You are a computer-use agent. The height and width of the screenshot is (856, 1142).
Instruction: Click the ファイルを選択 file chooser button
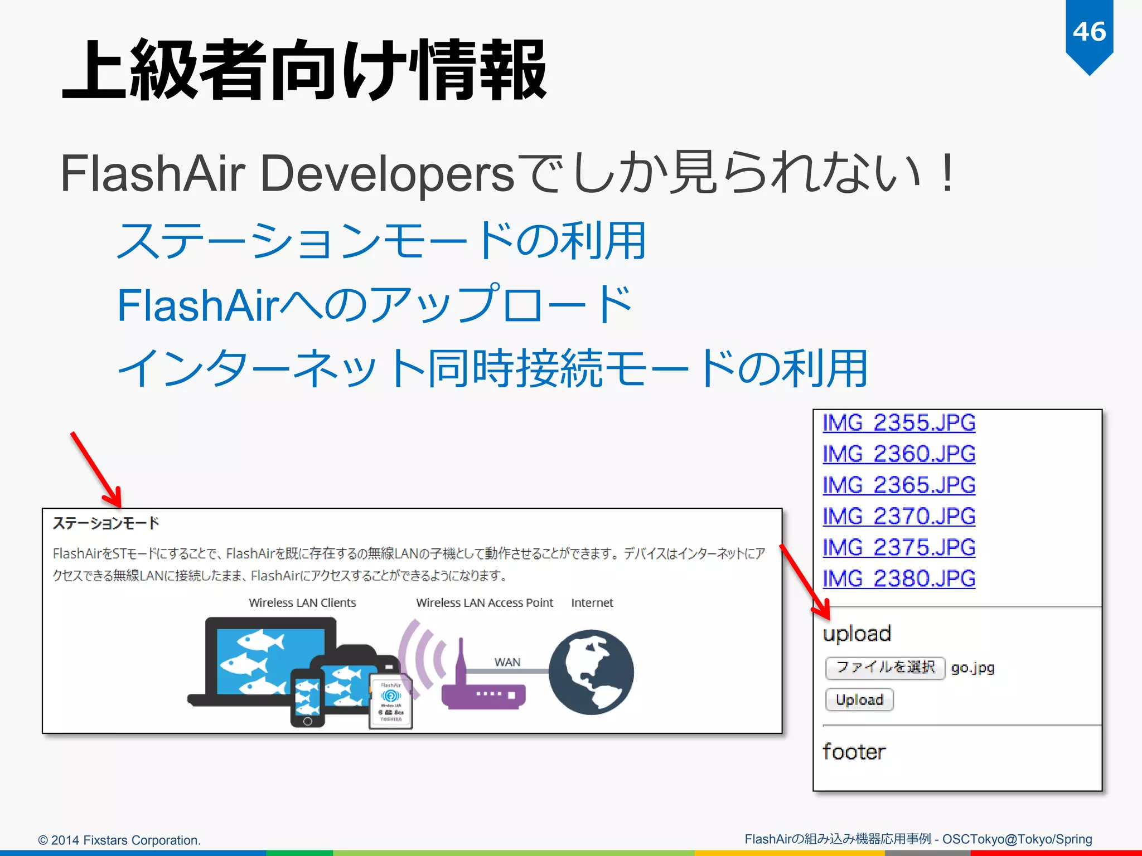click(x=885, y=668)
